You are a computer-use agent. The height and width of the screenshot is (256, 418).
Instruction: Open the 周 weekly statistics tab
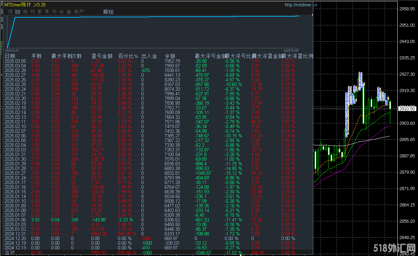[25, 12]
